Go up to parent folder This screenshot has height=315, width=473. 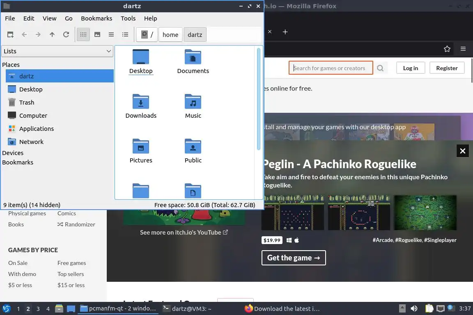(52, 35)
